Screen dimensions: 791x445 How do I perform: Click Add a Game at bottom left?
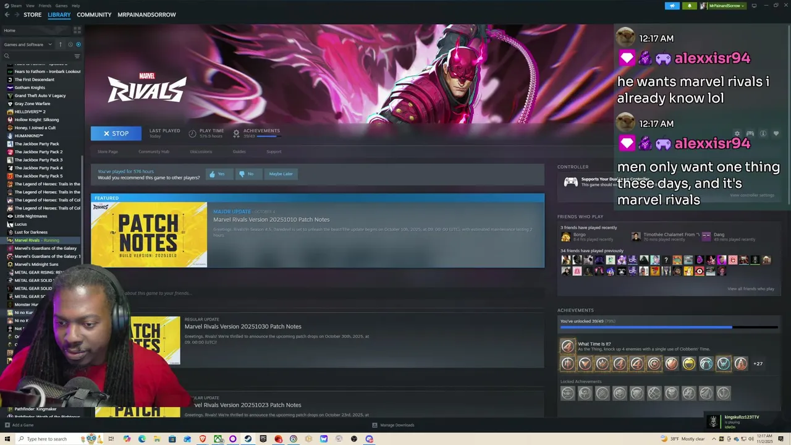pyautogui.click(x=19, y=425)
